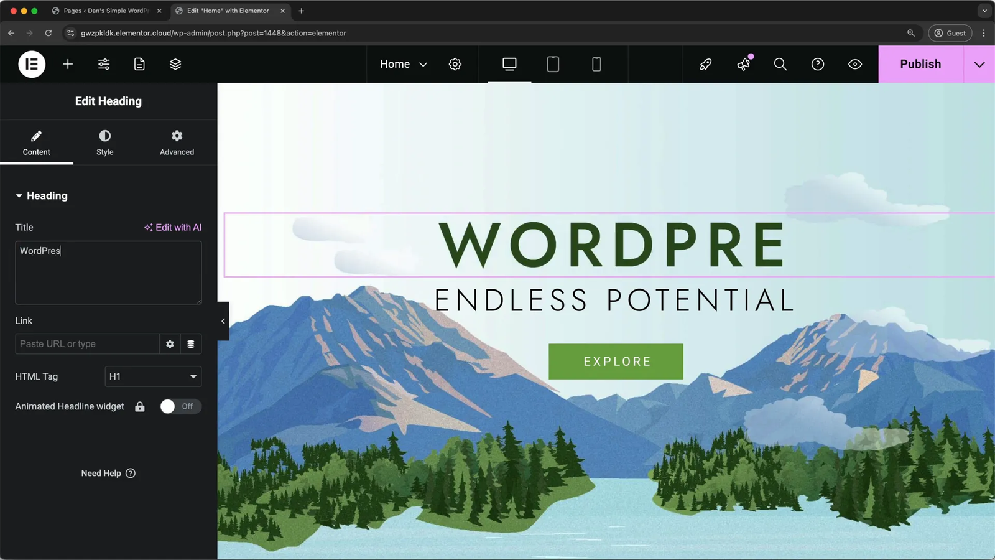Select the WORDPRE heading on canvas
The image size is (995, 560).
(x=613, y=245)
